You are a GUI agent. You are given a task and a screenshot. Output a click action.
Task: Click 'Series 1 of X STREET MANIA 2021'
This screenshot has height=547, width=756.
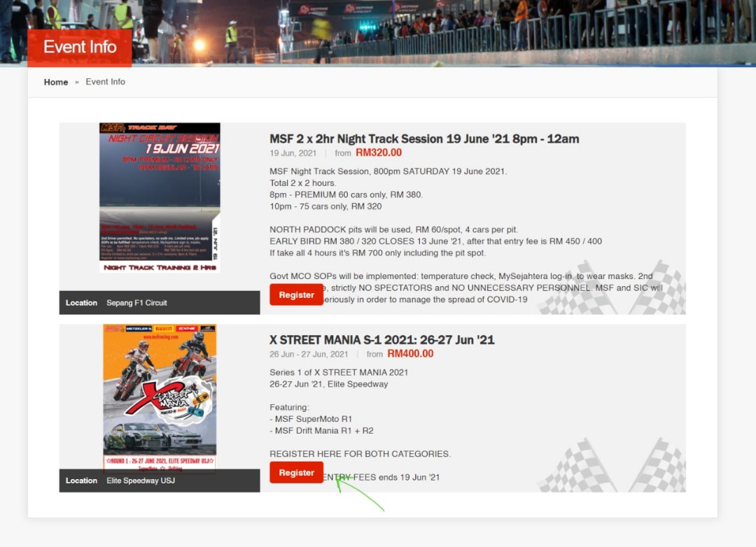(x=339, y=373)
